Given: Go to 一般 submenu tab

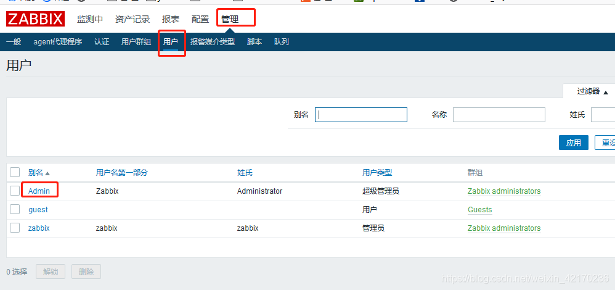Looking at the screenshot, I should 14,42.
